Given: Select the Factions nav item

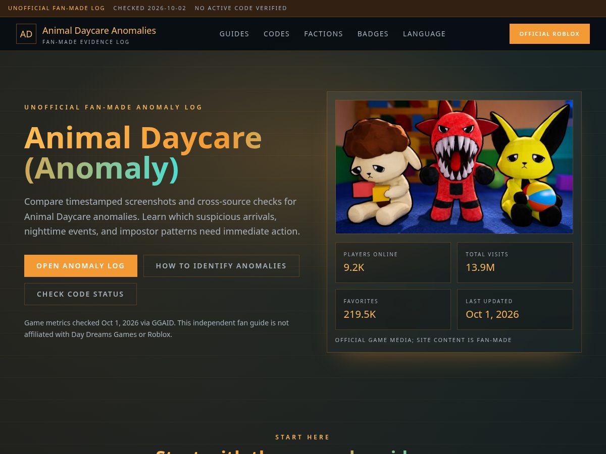Looking at the screenshot, I should point(323,34).
